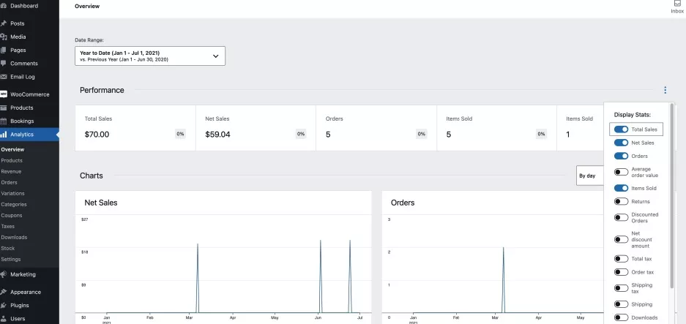Open Coupons analytics report

point(12,215)
